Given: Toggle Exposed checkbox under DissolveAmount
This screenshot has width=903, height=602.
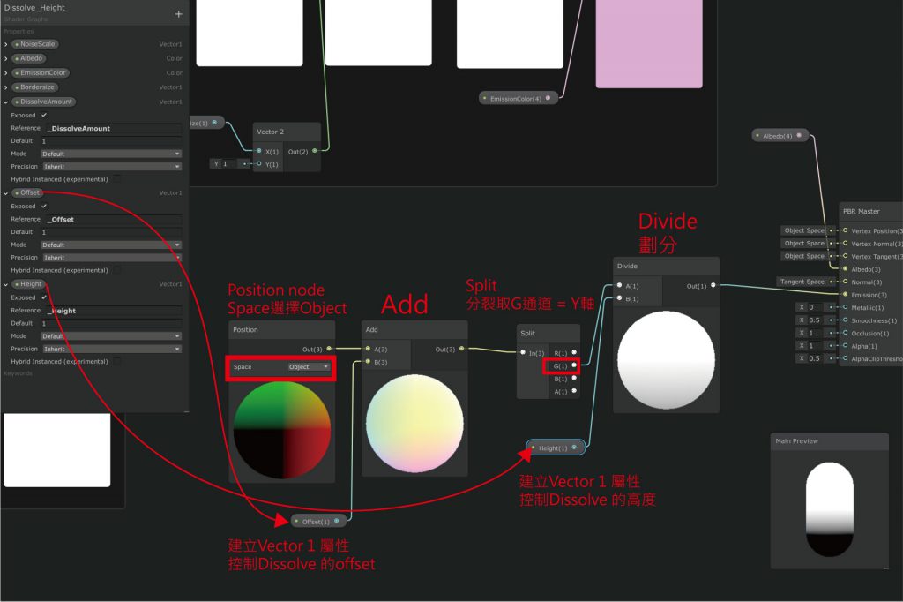Looking at the screenshot, I should coord(44,115).
